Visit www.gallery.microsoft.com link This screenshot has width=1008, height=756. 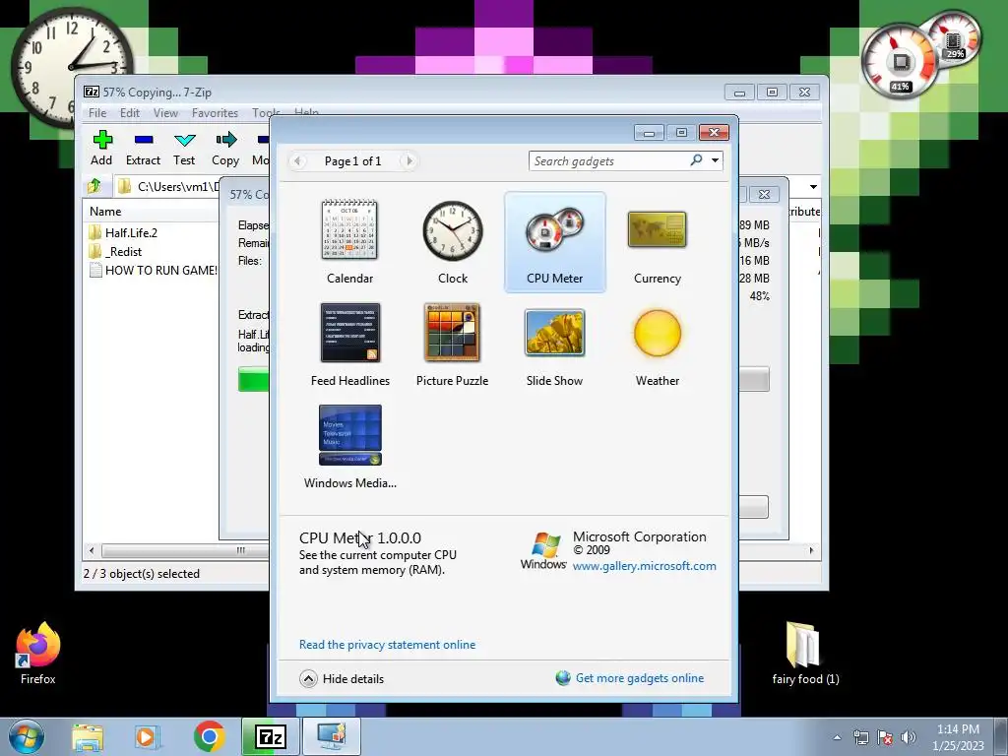(644, 566)
